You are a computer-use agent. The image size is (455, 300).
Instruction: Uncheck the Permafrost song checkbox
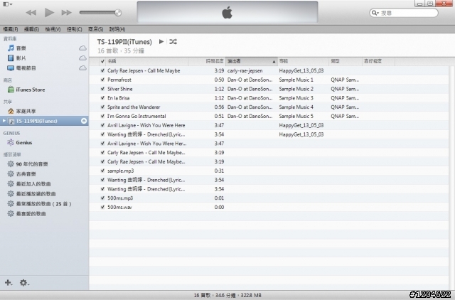102,80
